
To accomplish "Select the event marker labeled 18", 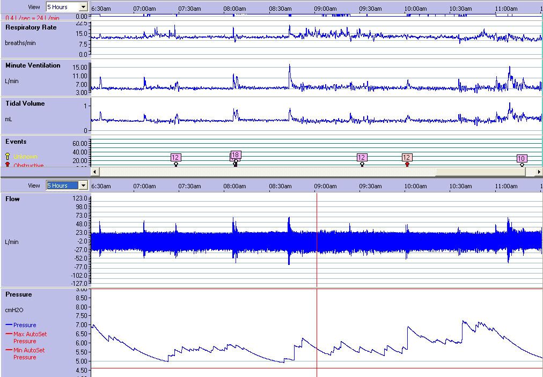I will (x=236, y=155).
